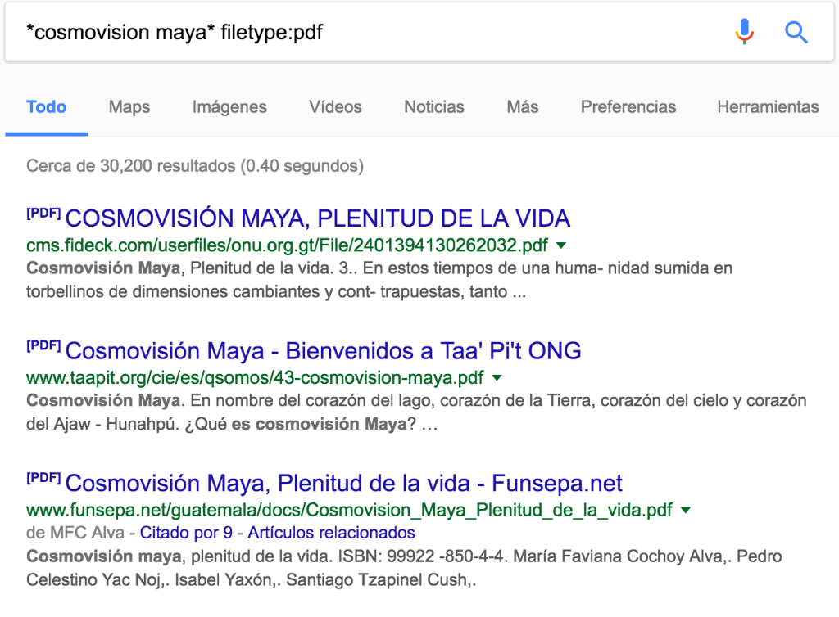Click the snippet mentioning 'corazón del lago'
Viewport: 839px width, 617px height.
coord(416,412)
